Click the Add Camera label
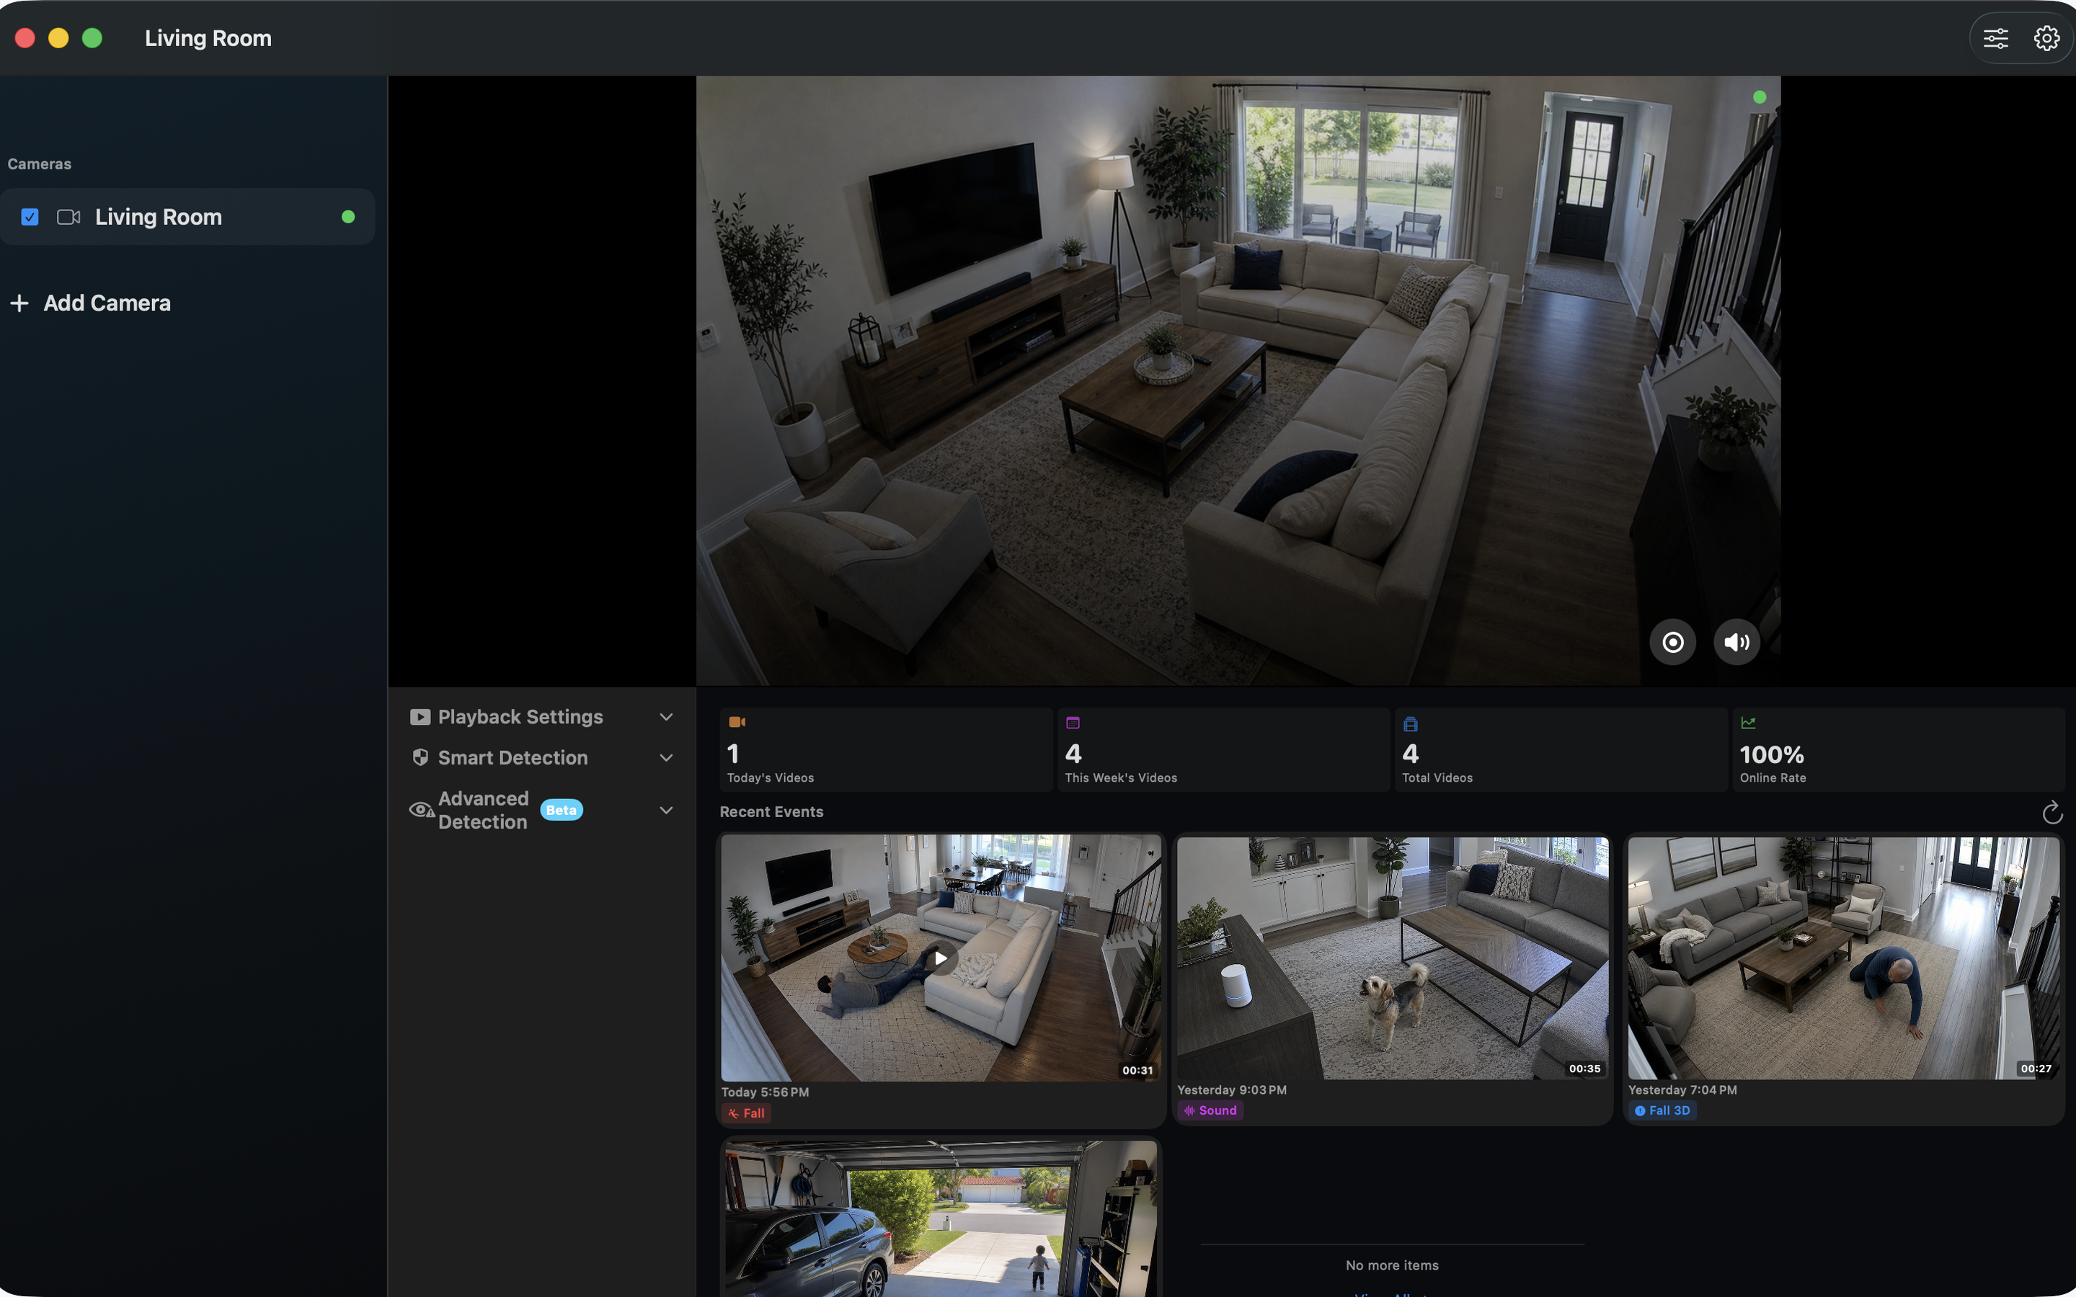This screenshot has width=2076, height=1297. tap(107, 303)
